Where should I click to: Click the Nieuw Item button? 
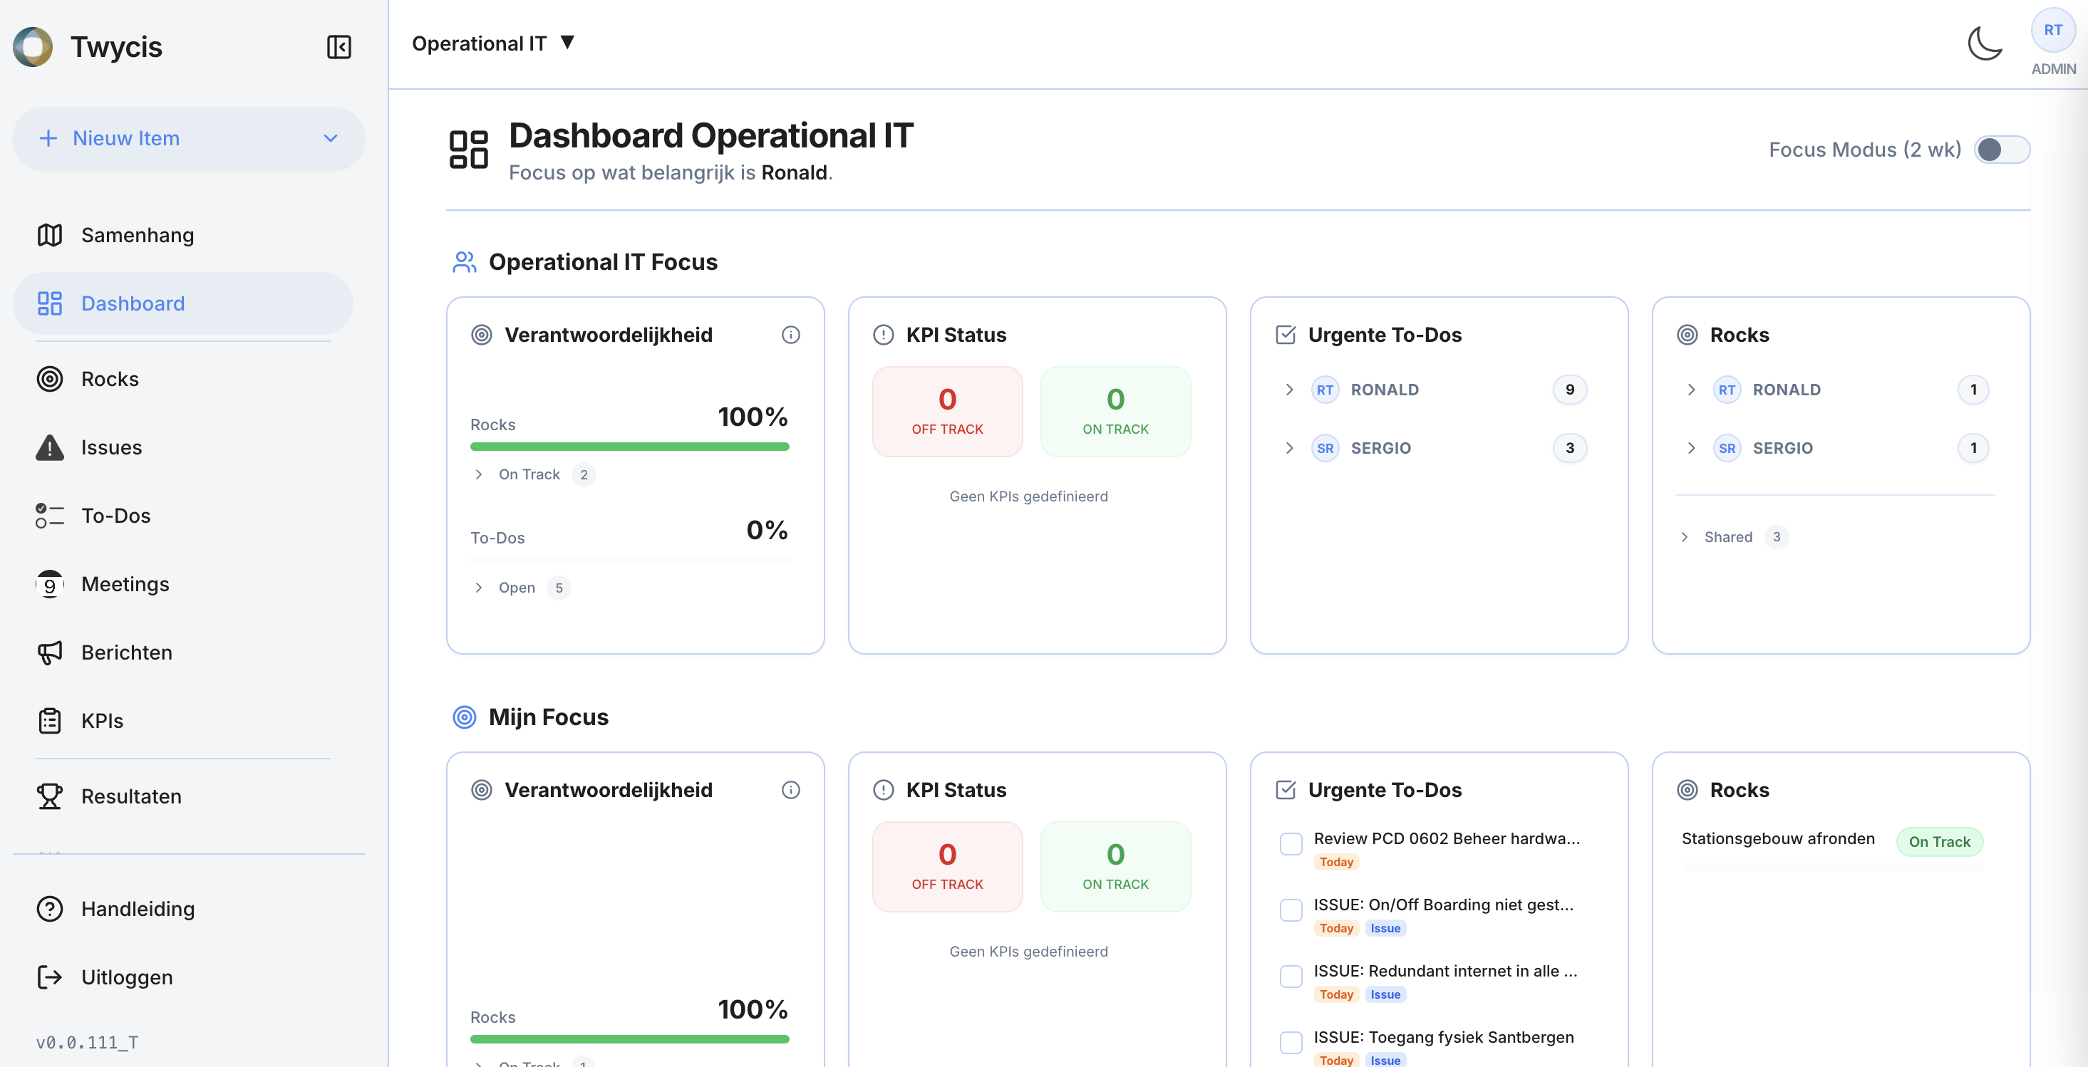click(x=188, y=139)
